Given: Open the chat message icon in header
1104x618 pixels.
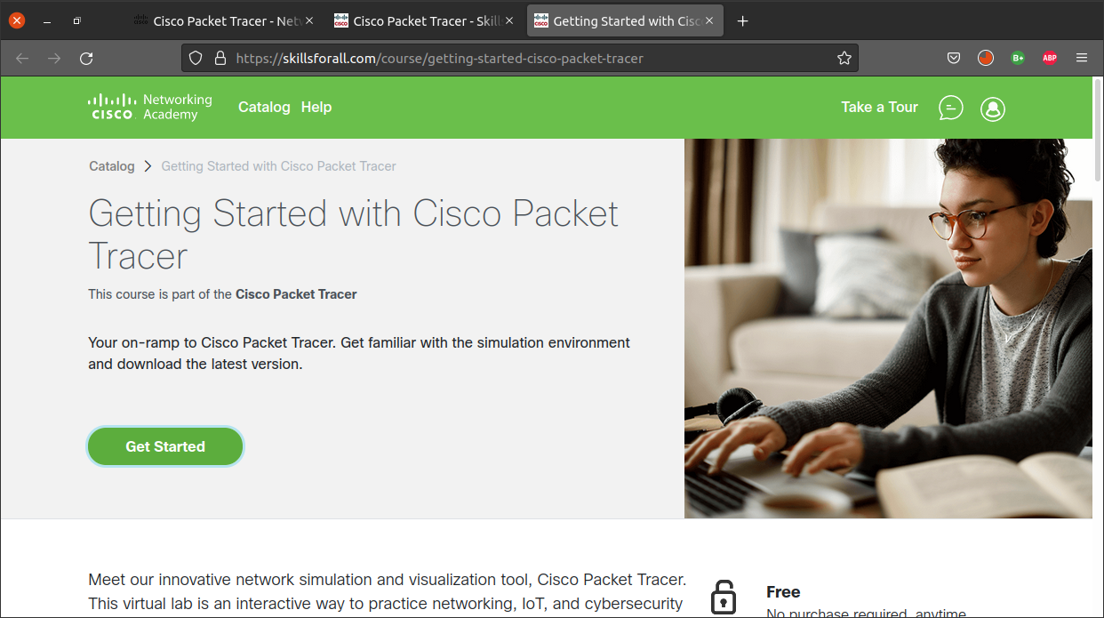Looking at the screenshot, I should click(x=951, y=108).
